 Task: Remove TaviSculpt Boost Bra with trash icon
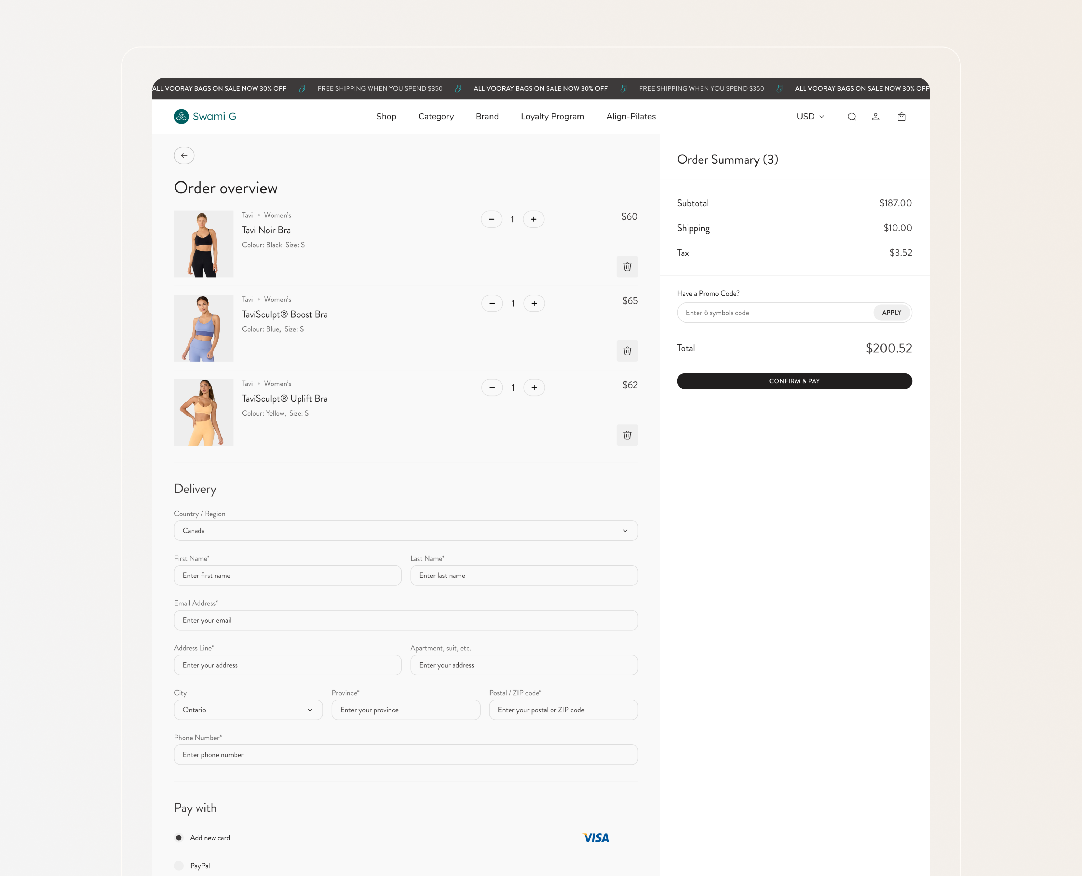point(627,351)
